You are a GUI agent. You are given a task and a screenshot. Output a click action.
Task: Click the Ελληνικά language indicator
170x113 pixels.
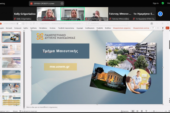tap(15, 111)
